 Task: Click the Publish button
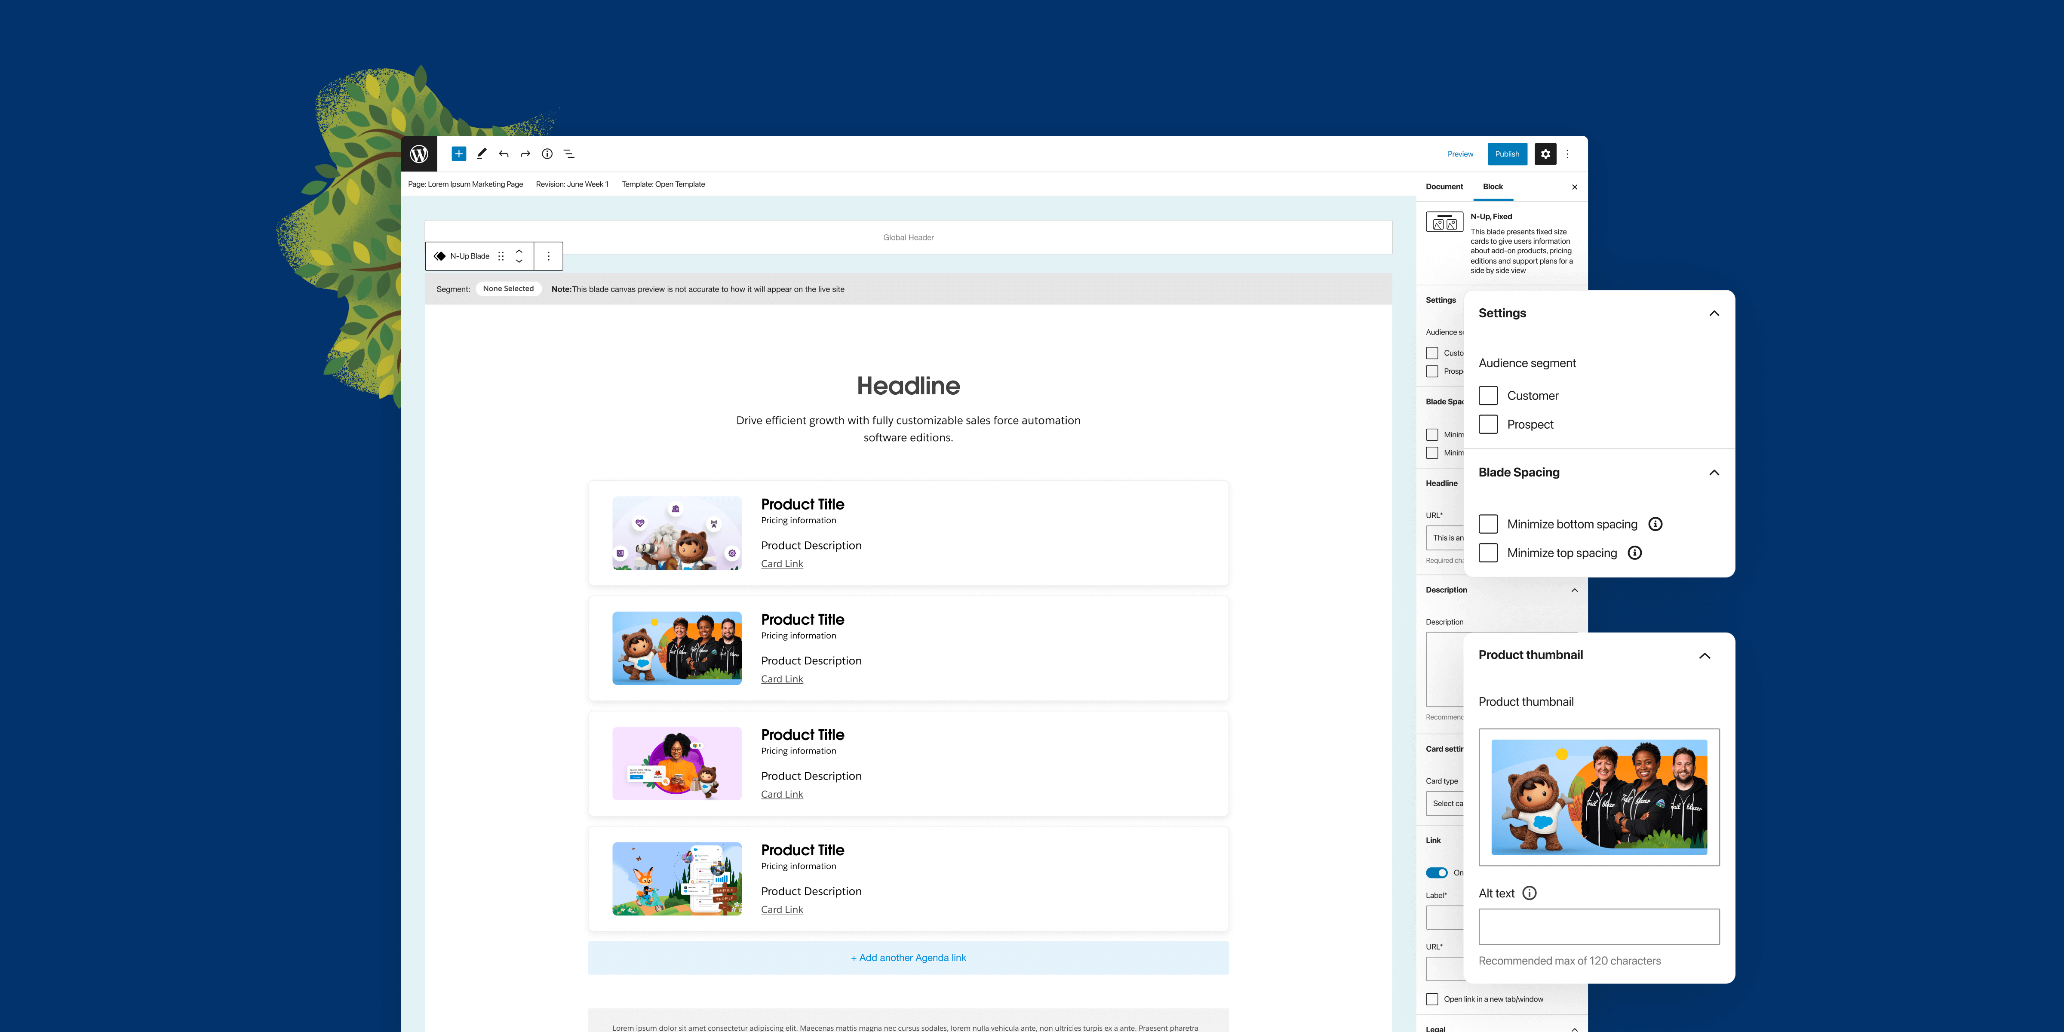(x=1507, y=154)
